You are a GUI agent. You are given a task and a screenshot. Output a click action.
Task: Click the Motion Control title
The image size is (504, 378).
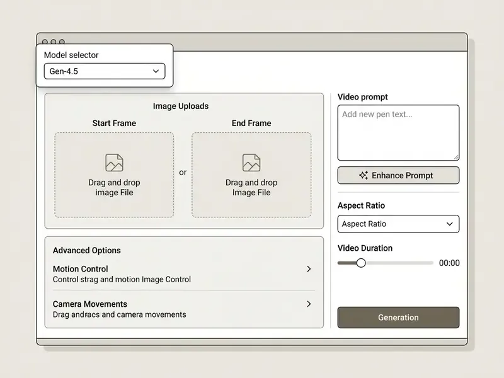[x=81, y=269]
